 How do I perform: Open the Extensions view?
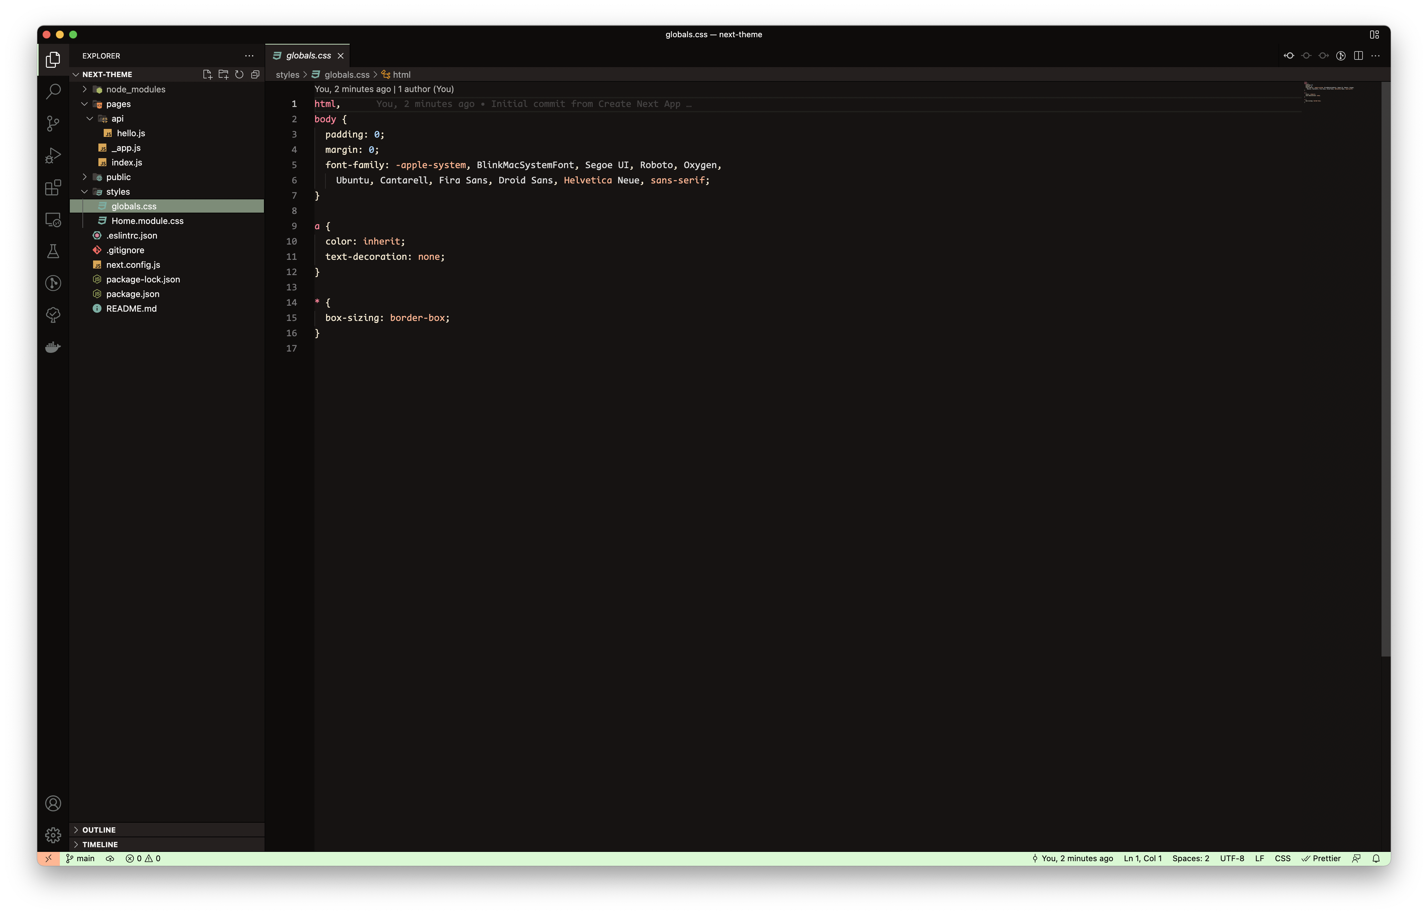pyautogui.click(x=53, y=188)
